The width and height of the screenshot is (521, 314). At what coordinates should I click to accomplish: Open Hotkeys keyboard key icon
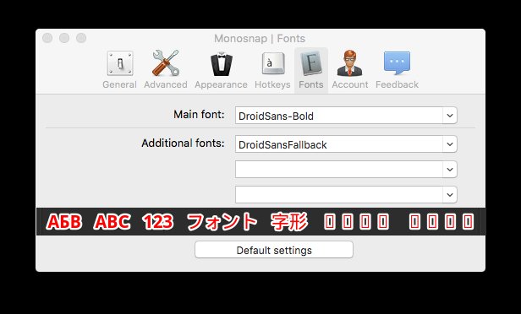tap(272, 63)
